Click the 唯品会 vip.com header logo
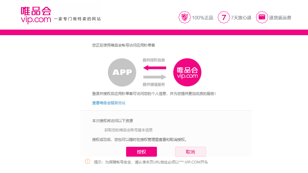 click(x=36, y=15)
